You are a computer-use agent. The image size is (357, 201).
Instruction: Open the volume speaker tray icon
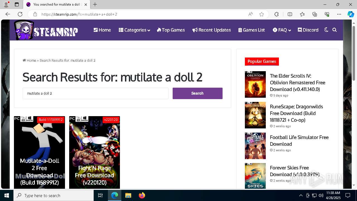coord(321,195)
